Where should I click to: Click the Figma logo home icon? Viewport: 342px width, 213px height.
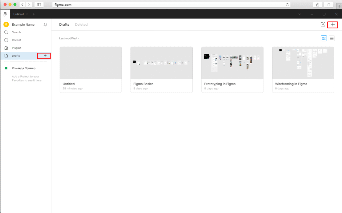point(5,14)
